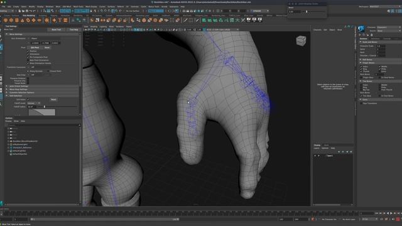The width and height of the screenshot is (402, 226).
Task: Create a polygon plane from the shelf
Action: [33, 20]
